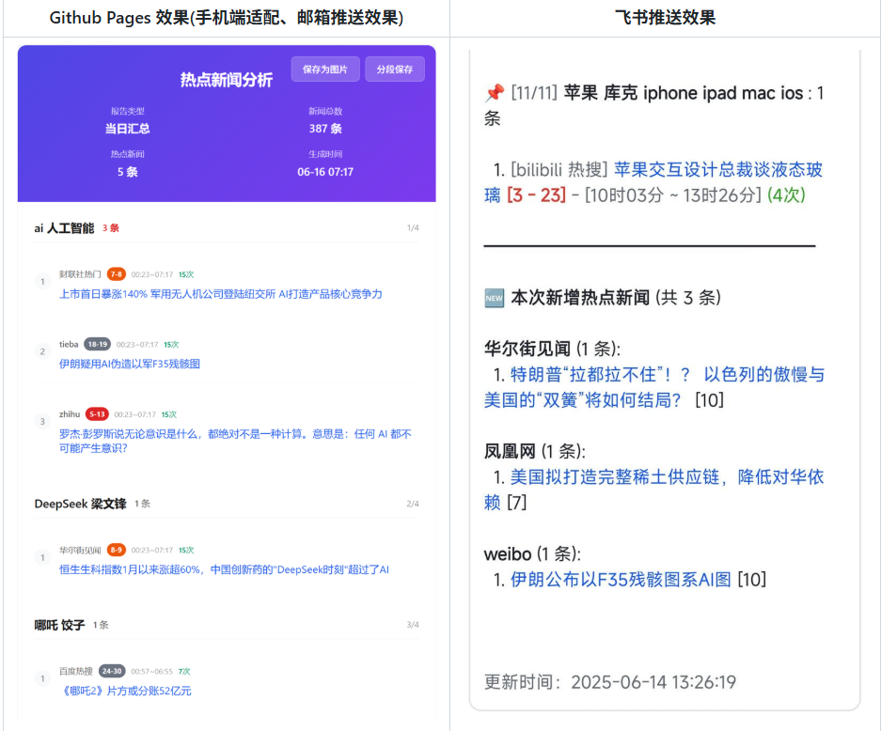Screen dimensions: 881x731
Task: Click the gray 18-19 rank badge
Action: 97,344
